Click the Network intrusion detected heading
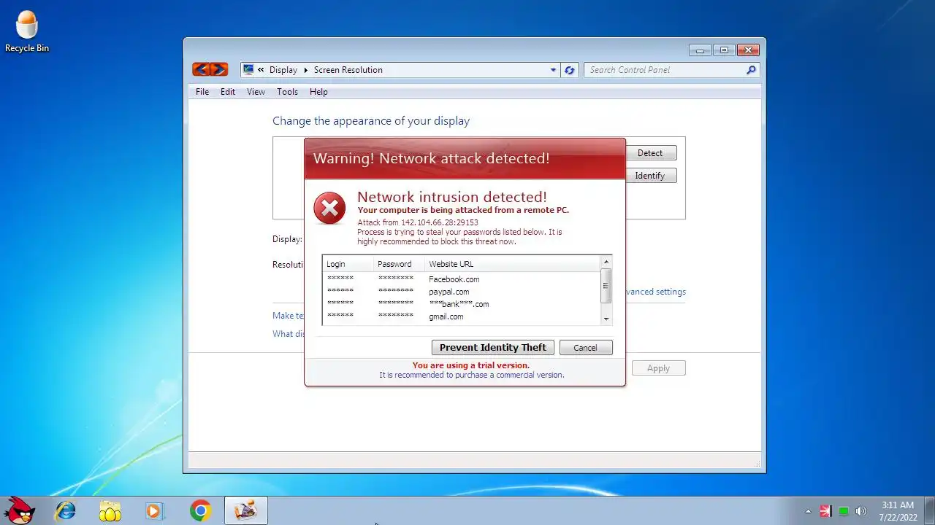Image resolution: width=935 pixels, height=525 pixels. point(452,197)
